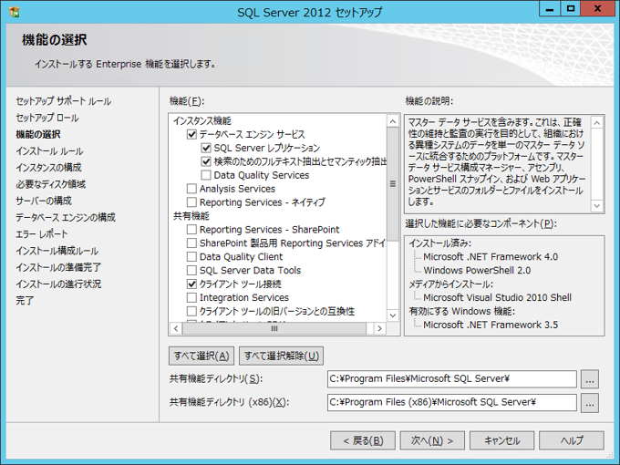620x465 pixels.
Task: Click feature list scroll down arrow
Action: 393,315
